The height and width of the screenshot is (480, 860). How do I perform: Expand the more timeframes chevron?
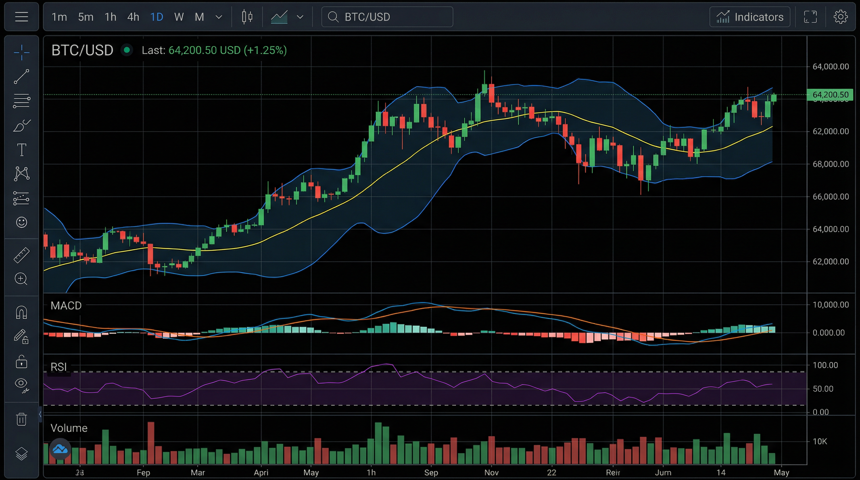tap(219, 17)
